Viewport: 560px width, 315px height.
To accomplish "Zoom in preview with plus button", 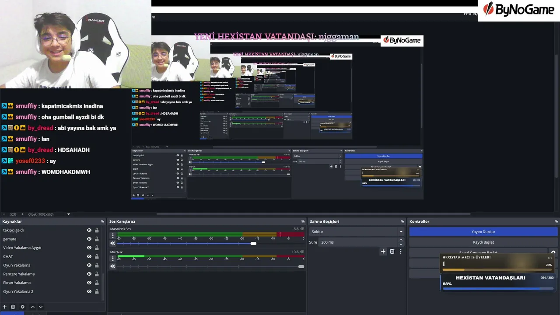I will [x=23, y=214].
